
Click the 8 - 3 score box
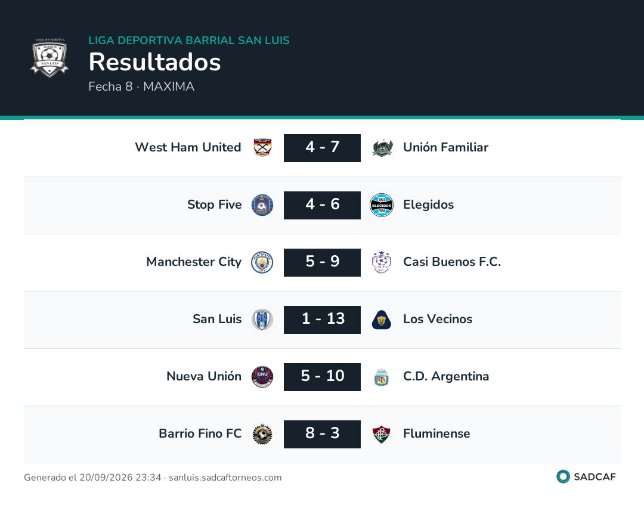pyautogui.click(x=322, y=434)
